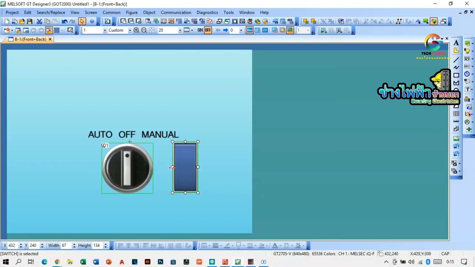Click the Text tool 'A' in right palette
Image resolution: width=475 pixels, height=267 pixels.
point(456,43)
